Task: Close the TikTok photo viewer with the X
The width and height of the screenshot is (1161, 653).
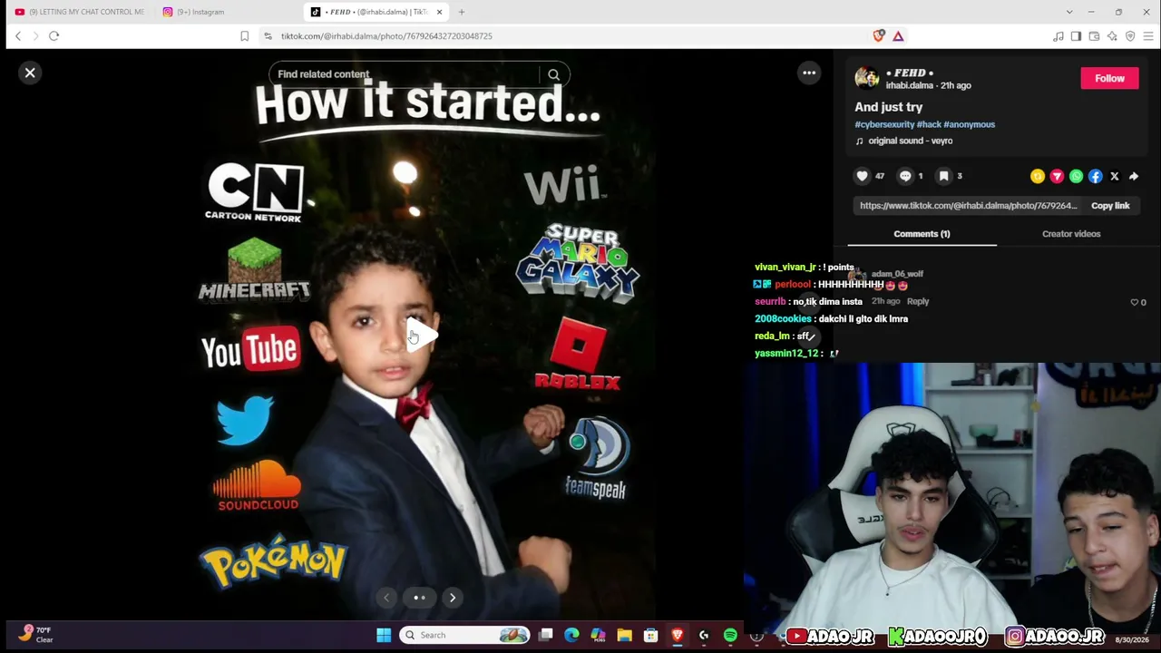Action: click(x=30, y=73)
